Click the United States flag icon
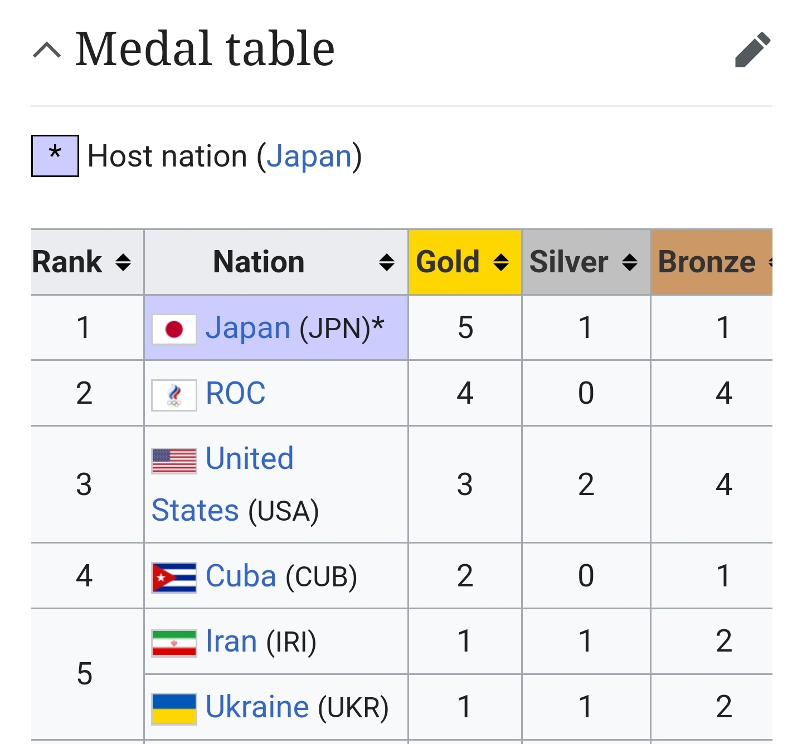This screenshot has width=802, height=744. click(174, 461)
